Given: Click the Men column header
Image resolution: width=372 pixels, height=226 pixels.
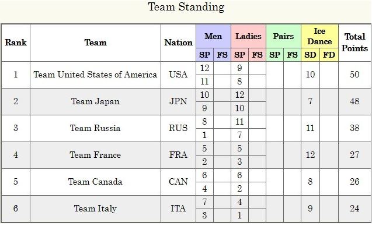Looking at the screenshot, I should pyautogui.click(x=213, y=36).
